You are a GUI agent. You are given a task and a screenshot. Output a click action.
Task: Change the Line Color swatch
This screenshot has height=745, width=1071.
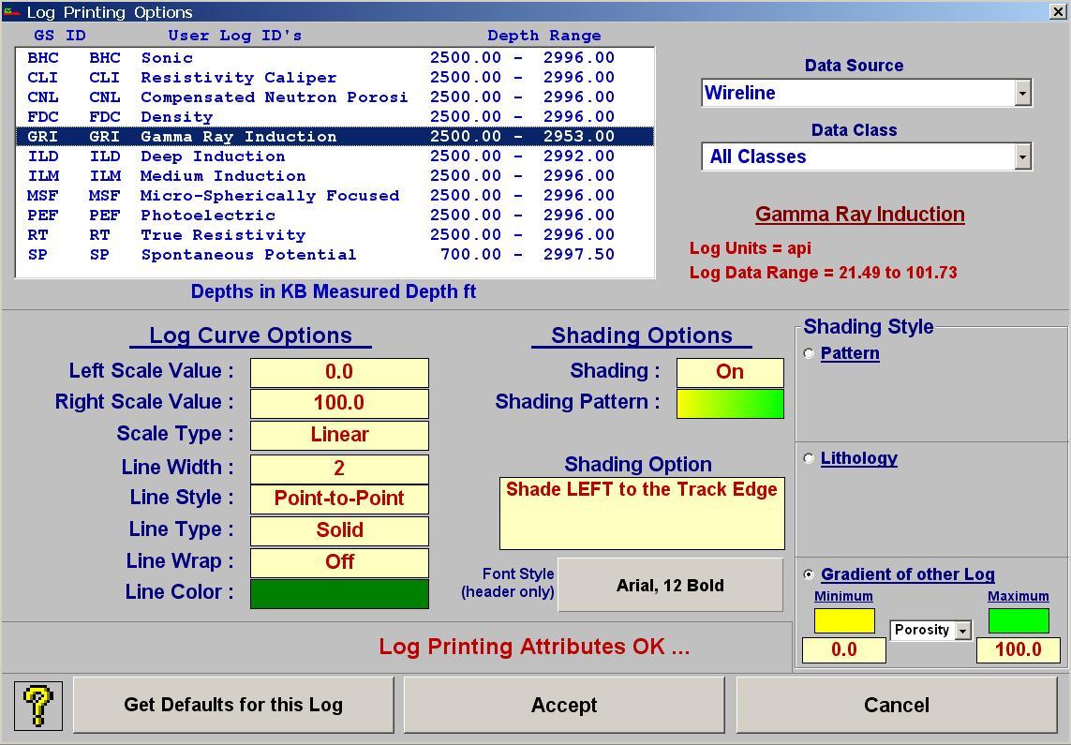click(338, 593)
